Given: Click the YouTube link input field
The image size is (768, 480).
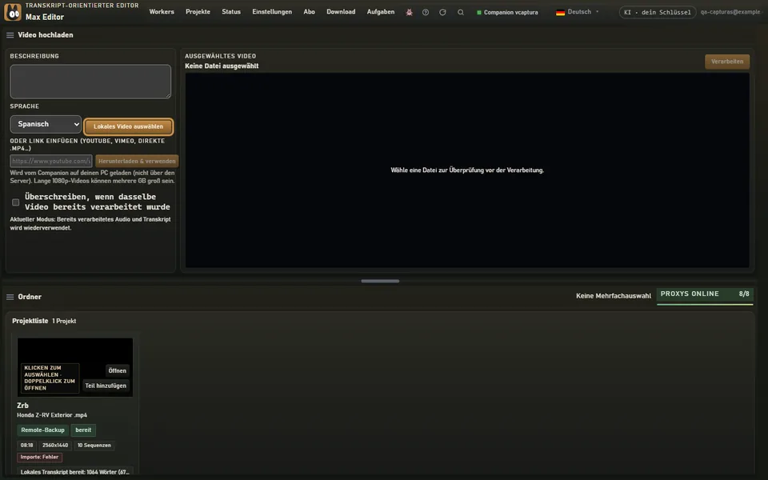Looking at the screenshot, I should (x=51, y=161).
